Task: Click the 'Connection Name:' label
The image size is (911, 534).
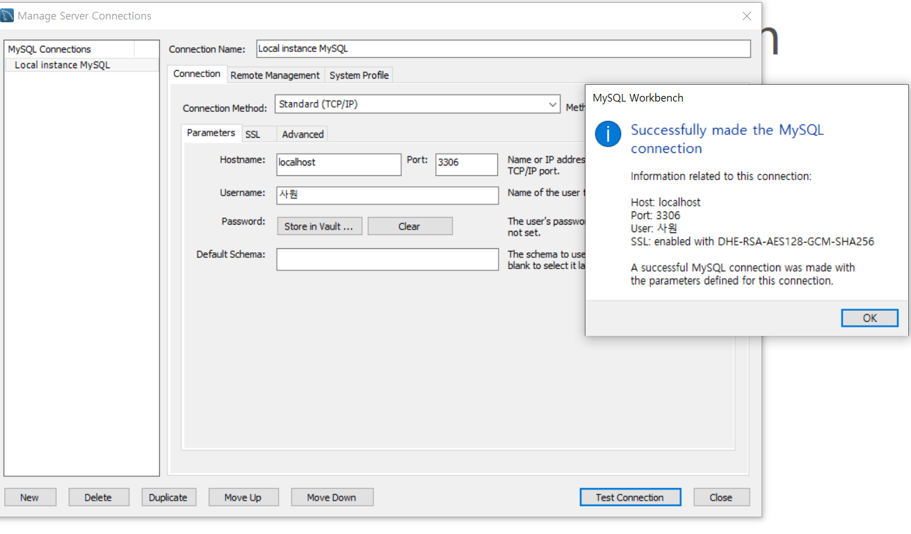Action: tap(207, 49)
